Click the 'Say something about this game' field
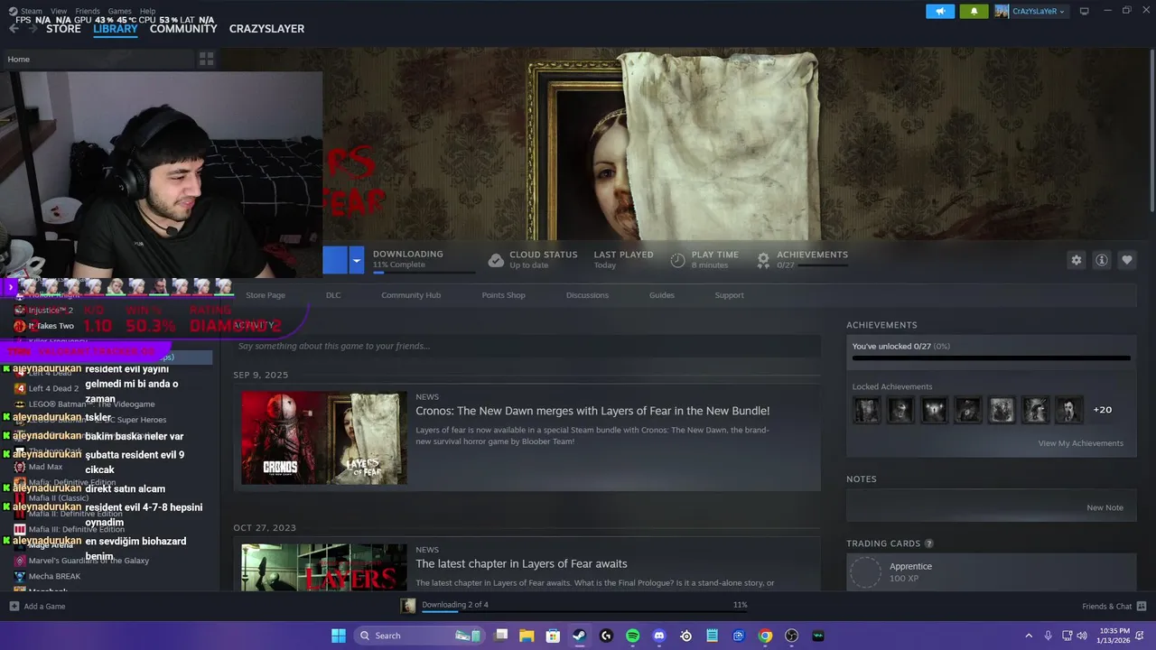The width and height of the screenshot is (1156, 650). [527, 346]
